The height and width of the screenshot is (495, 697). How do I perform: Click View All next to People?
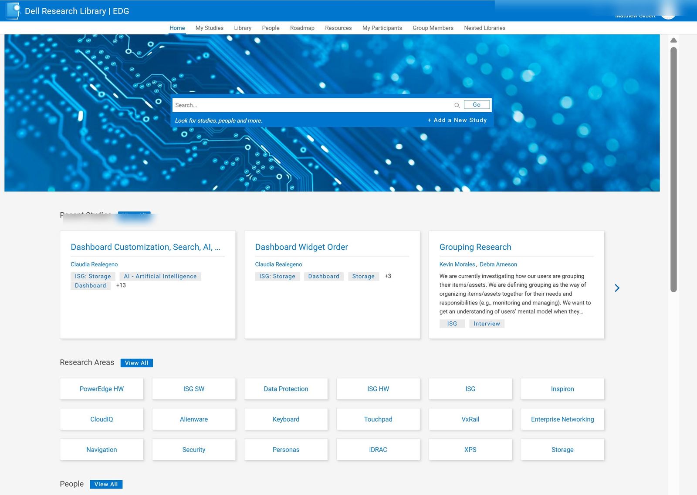(106, 484)
